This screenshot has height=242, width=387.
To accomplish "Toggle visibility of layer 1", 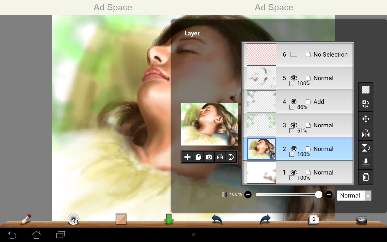I will click(x=294, y=172).
